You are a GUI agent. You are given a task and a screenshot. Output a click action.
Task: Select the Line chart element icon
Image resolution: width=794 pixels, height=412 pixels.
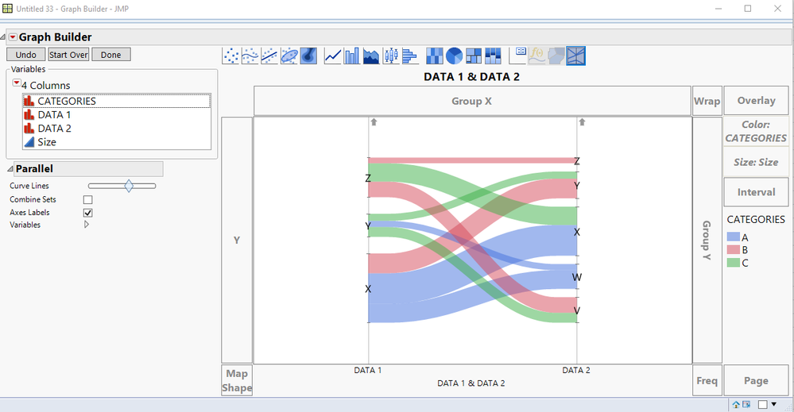click(333, 56)
